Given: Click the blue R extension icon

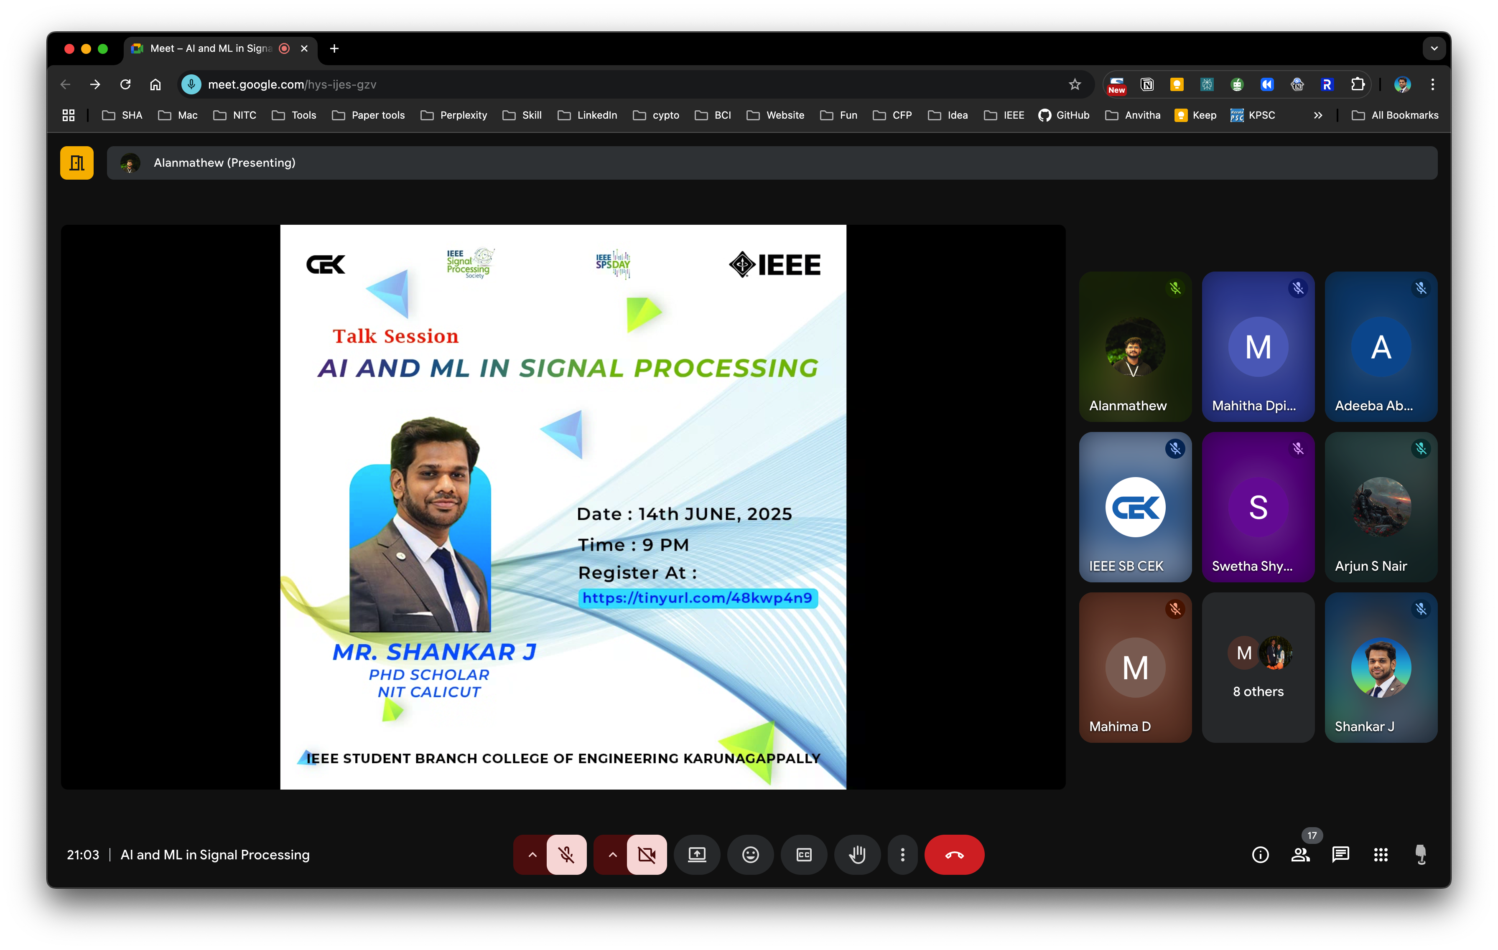Looking at the screenshot, I should [1327, 84].
